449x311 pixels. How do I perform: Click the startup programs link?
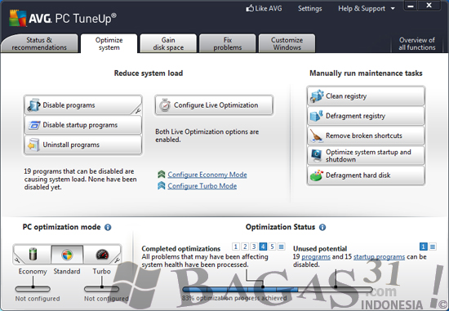379,257
